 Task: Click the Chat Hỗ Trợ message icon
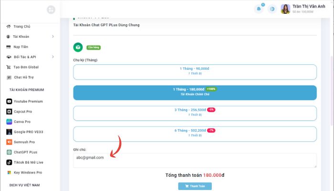9,77
